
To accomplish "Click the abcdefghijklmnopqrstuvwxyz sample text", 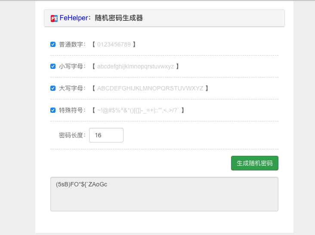I will click(x=136, y=66).
